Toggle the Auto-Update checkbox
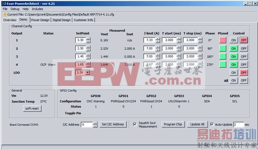 212,124
